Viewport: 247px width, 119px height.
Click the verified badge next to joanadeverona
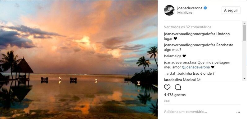coord(205,8)
